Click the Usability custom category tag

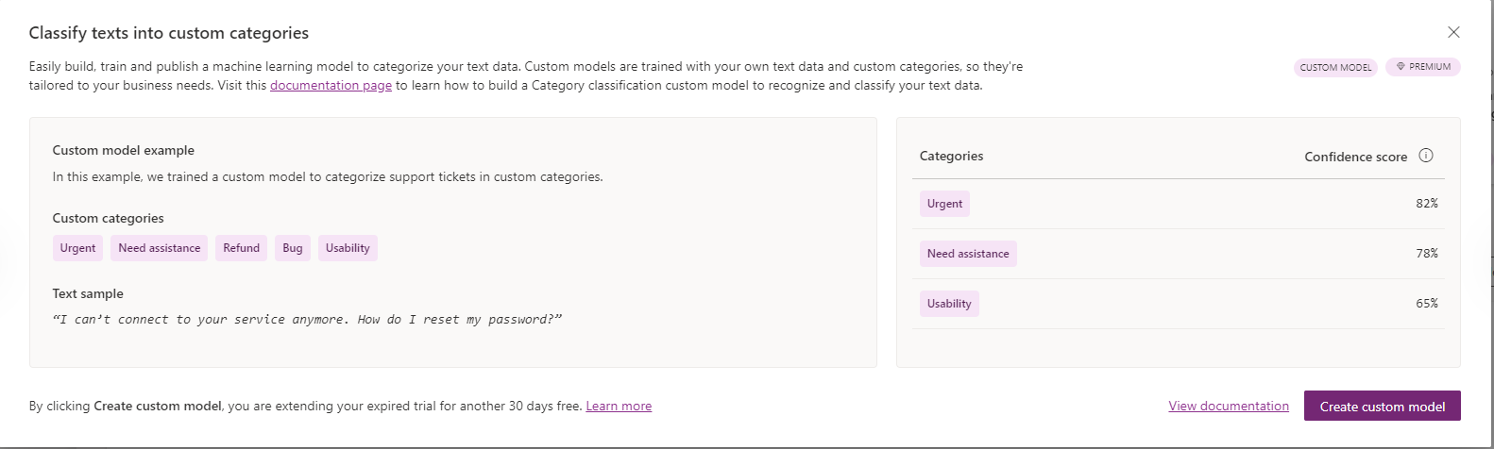point(348,248)
